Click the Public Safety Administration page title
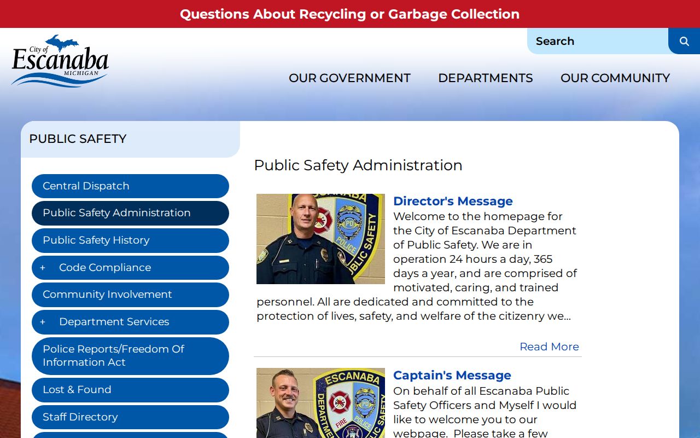This screenshot has width=700, height=438. tap(358, 165)
